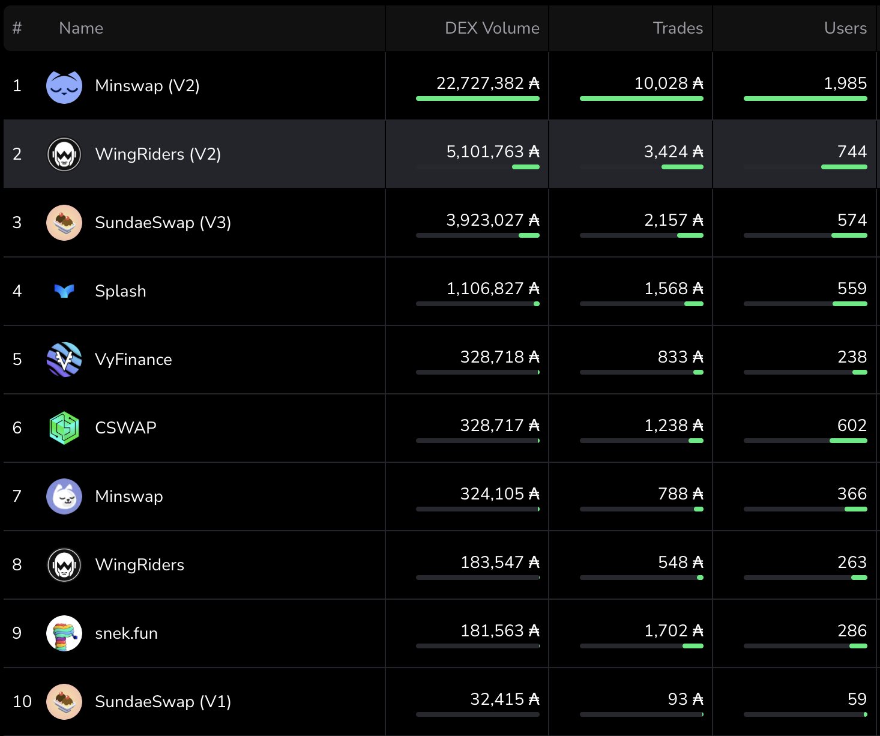Sort table by Trades column header
Screen dimensions: 880x736
click(678, 28)
